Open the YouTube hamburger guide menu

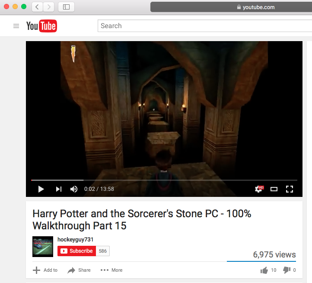[16, 26]
